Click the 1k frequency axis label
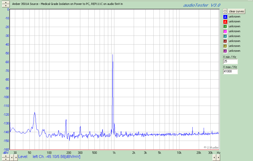The image size is (253, 161). pos(114,152)
